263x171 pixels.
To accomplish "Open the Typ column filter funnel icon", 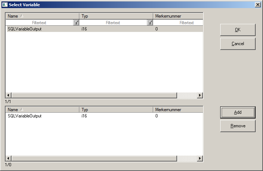I will coord(150,23).
